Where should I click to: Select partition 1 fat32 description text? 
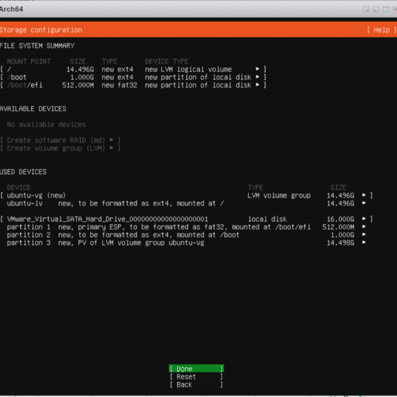pos(184,227)
